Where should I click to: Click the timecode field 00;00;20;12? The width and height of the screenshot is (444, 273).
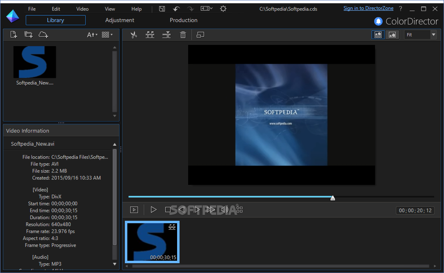[415, 211]
